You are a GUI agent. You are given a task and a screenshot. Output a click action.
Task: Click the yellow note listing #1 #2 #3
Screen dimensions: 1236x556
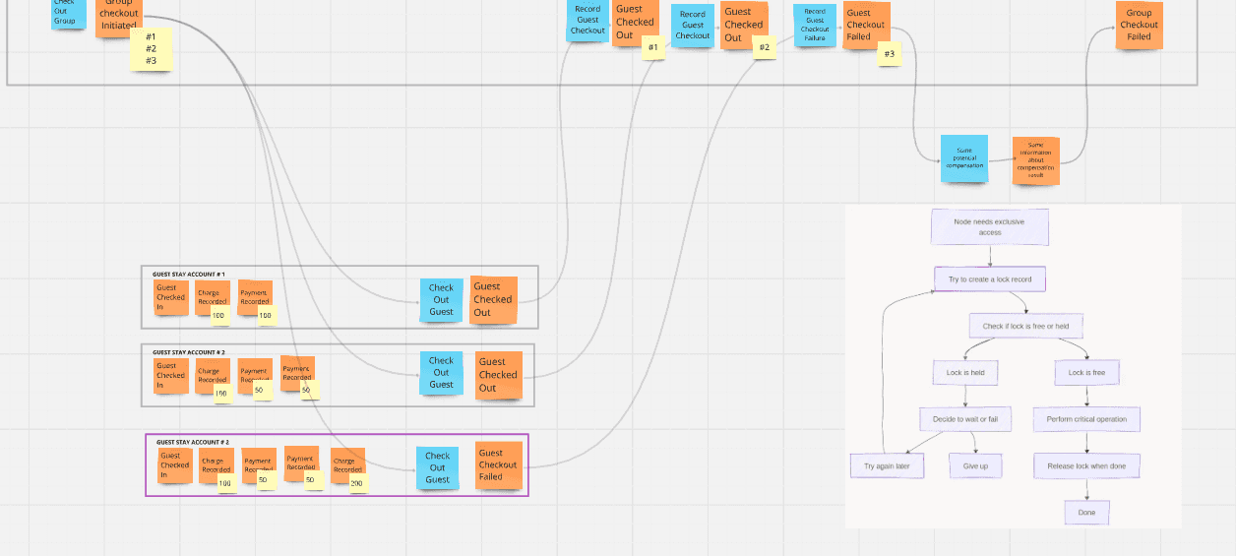pyautogui.click(x=151, y=48)
